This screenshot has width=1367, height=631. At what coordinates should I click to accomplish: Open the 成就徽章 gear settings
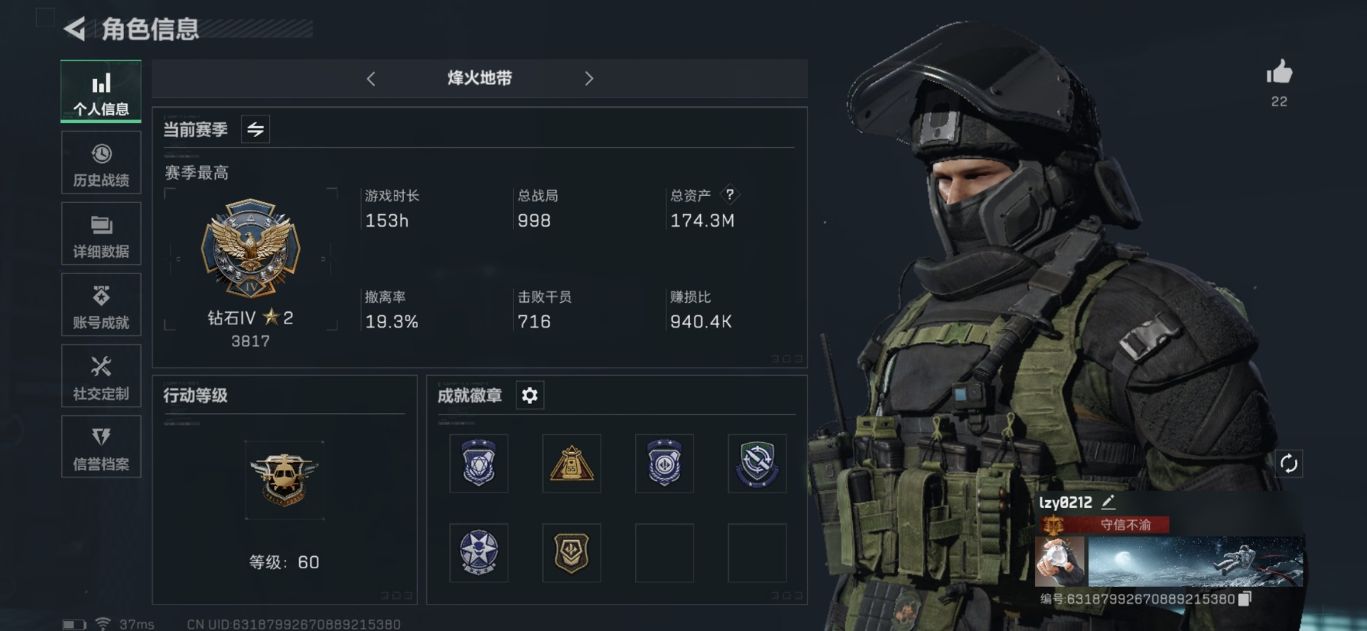(530, 395)
